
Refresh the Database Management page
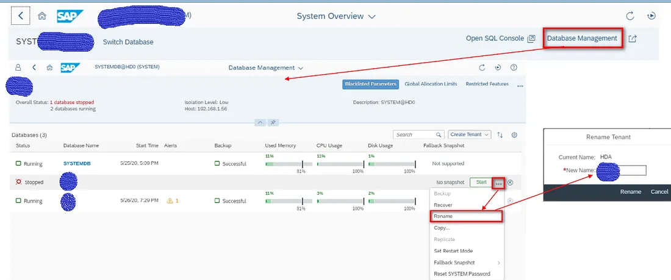(482, 68)
